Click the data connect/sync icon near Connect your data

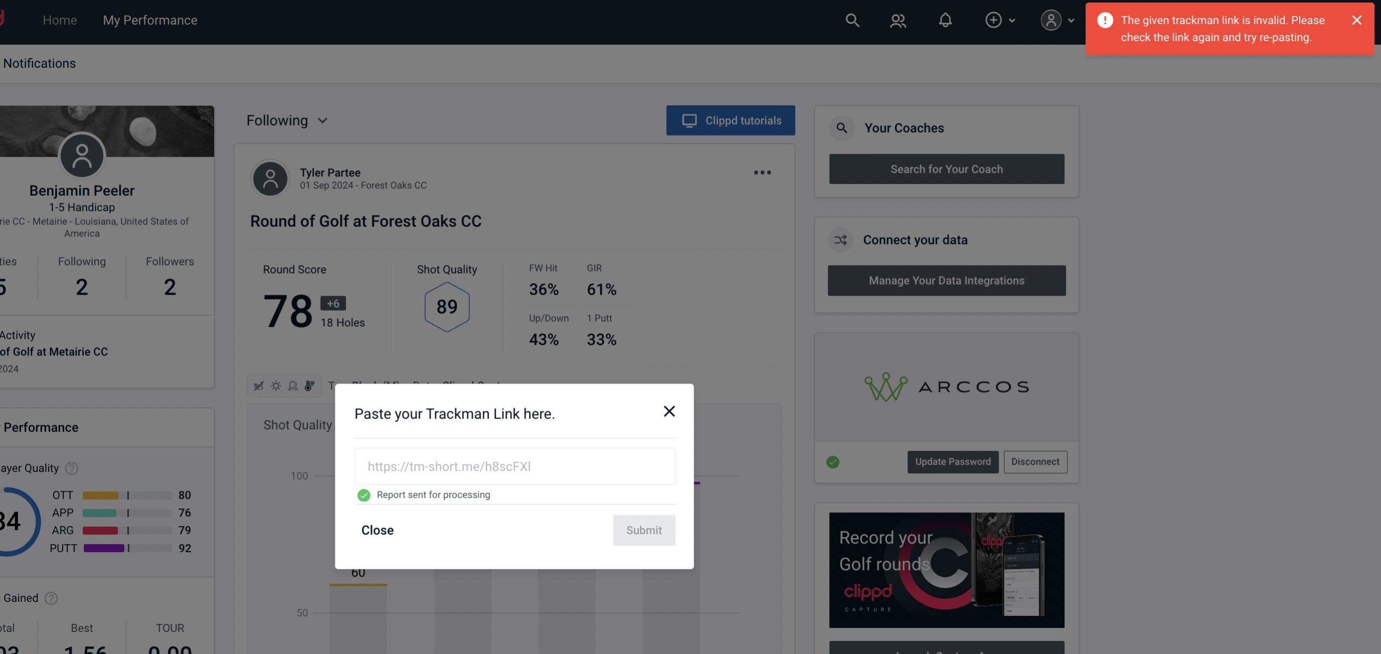841,240
